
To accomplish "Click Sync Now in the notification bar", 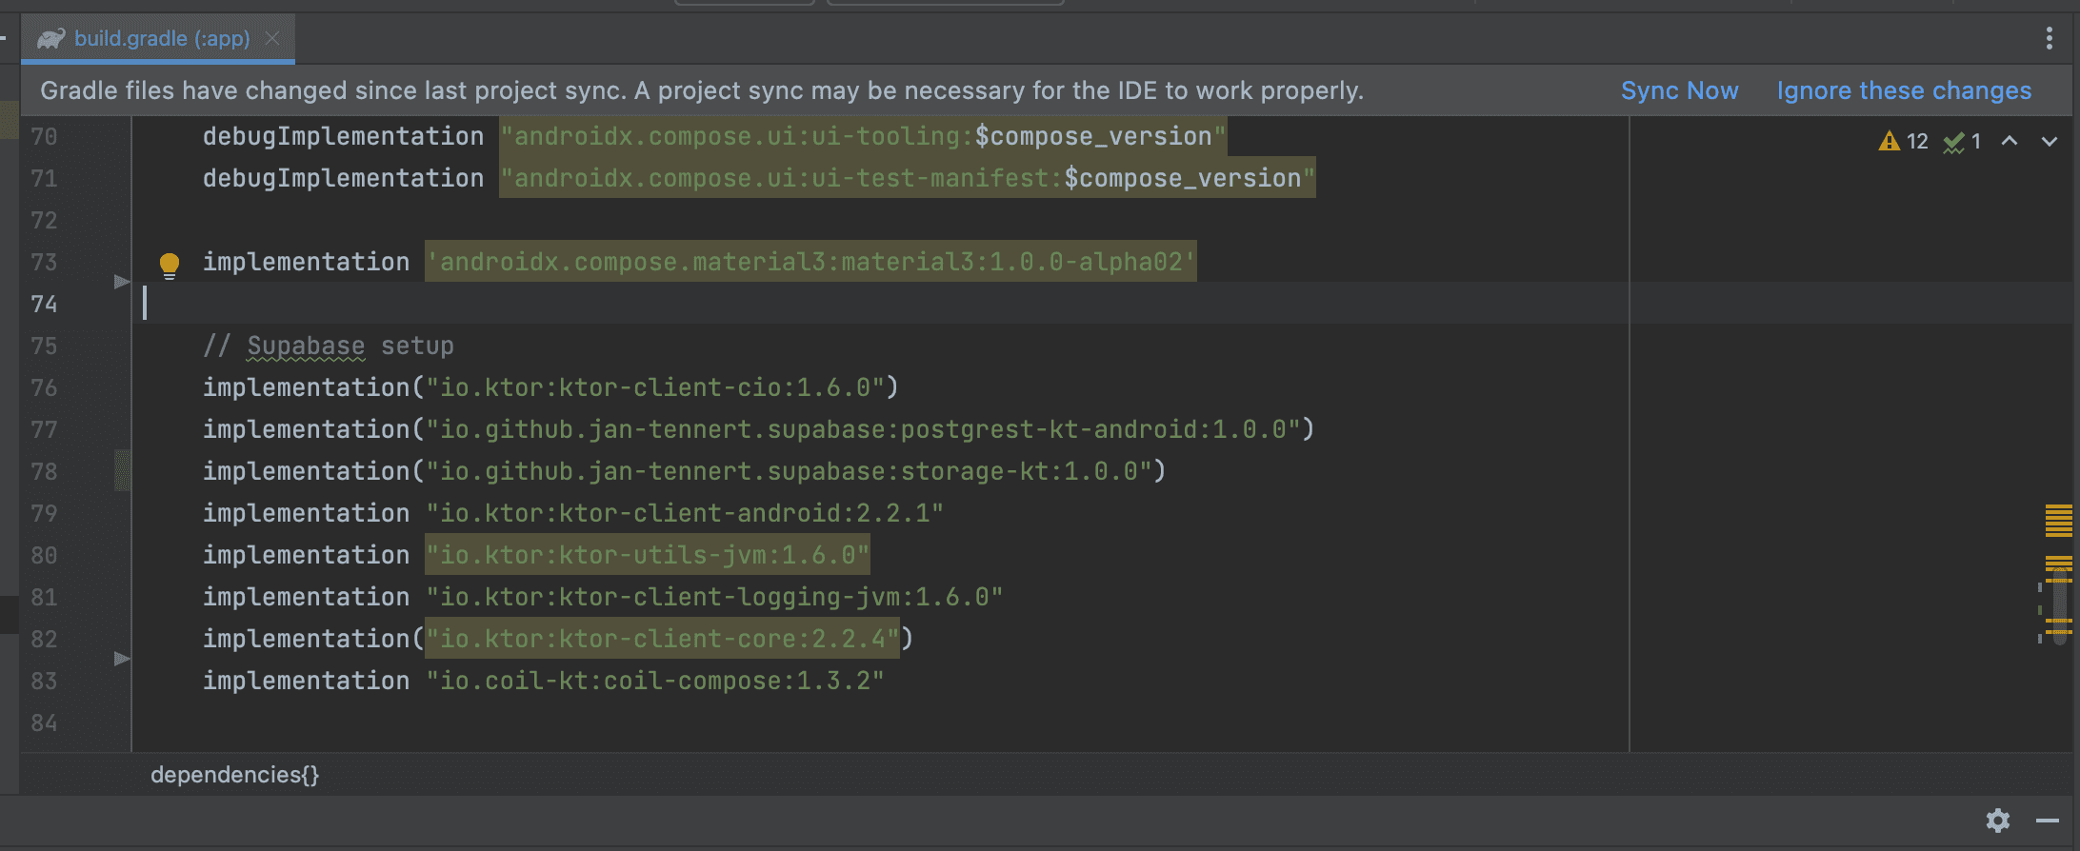I will tap(1679, 90).
